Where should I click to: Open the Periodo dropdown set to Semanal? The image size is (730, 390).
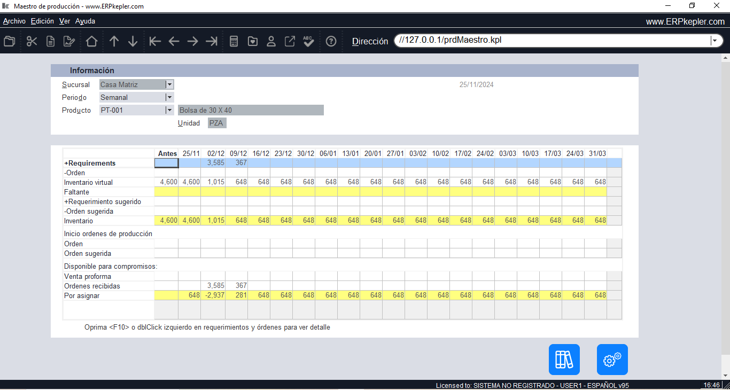coord(170,97)
